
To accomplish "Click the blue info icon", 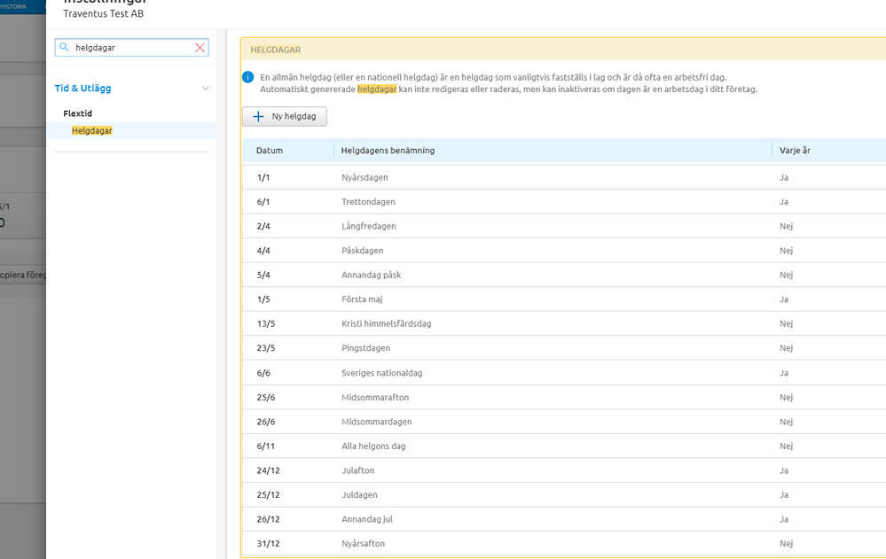I will pos(248,77).
